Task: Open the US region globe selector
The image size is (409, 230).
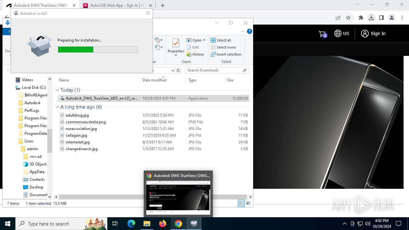Action: point(342,34)
